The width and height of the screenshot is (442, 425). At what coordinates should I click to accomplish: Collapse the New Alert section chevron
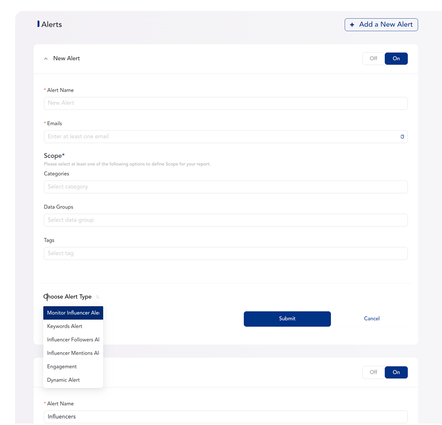(x=46, y=59)
